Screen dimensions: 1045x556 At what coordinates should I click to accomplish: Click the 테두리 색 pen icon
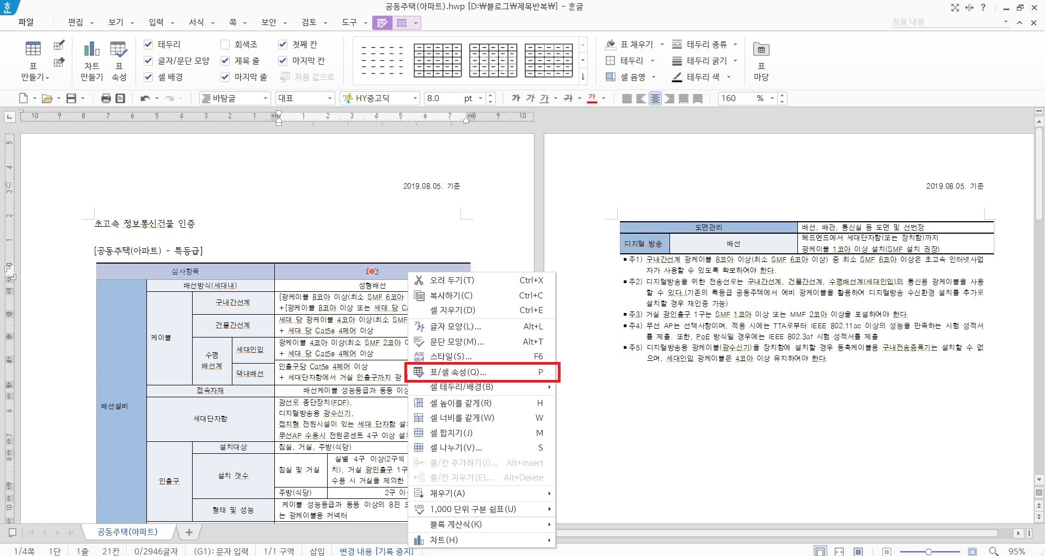coord(677,77)
